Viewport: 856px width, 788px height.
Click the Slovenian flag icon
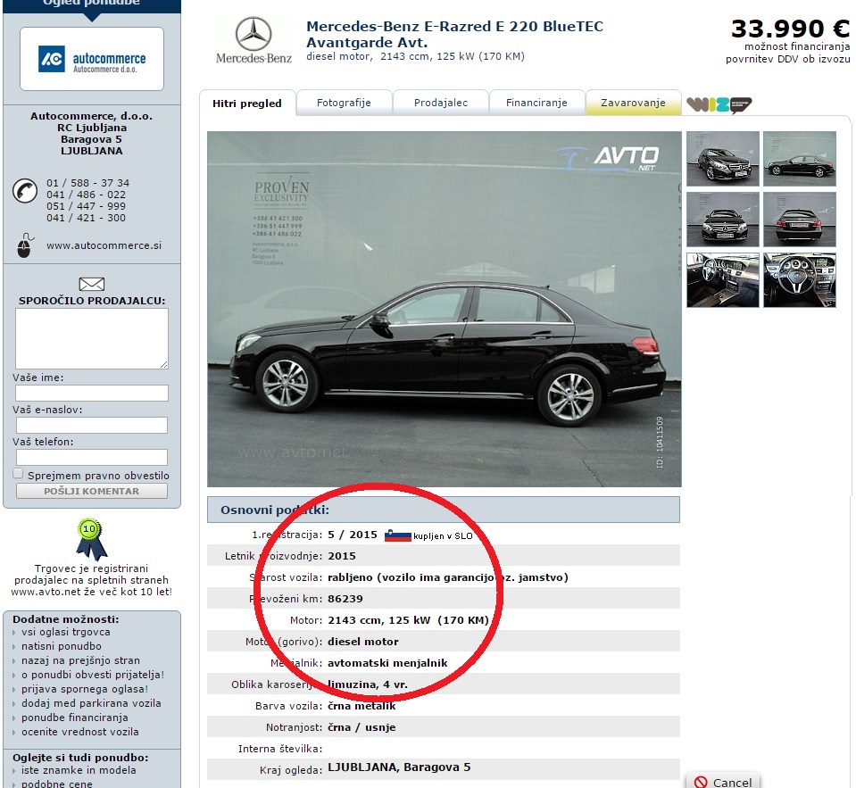point(397,535)
